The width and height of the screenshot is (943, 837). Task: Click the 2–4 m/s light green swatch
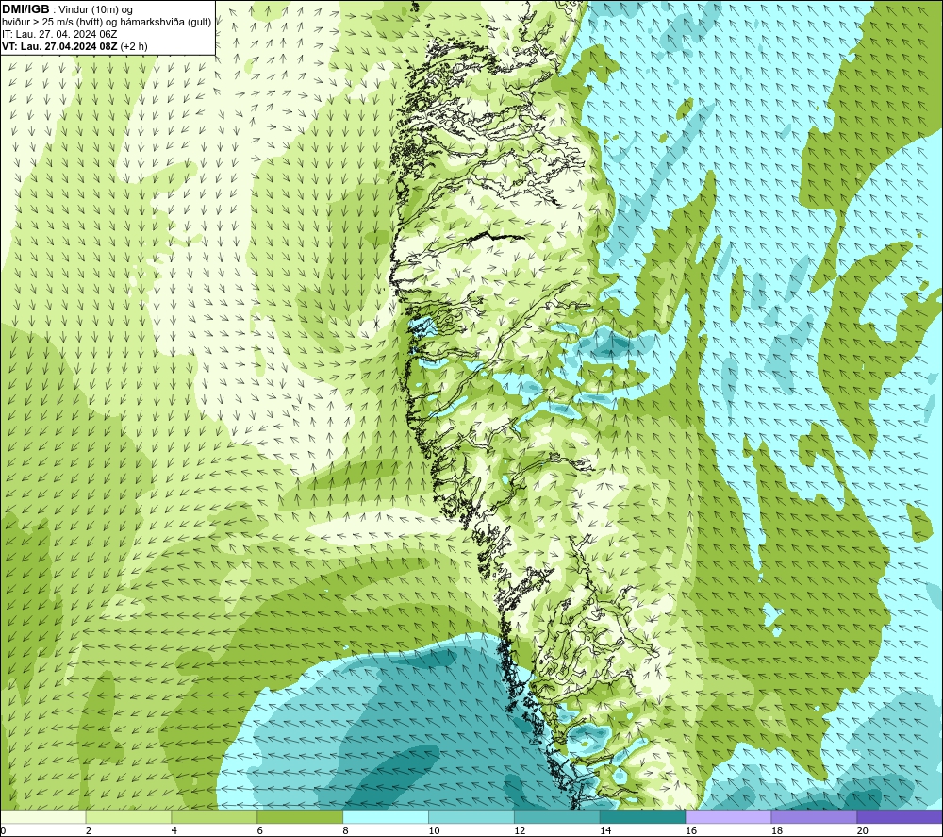click(128, 816)
